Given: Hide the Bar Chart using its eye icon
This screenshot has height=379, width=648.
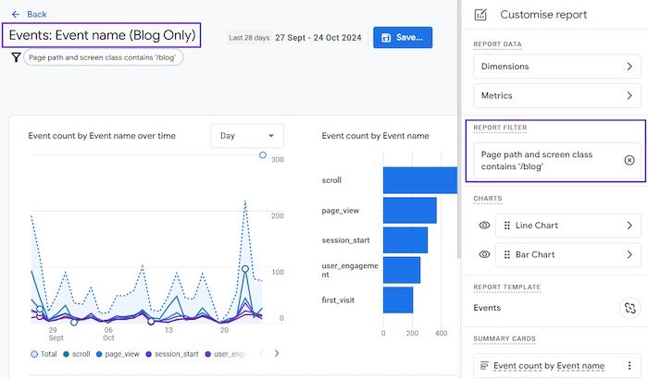Looking at the screenshot, I should [483, 254].
